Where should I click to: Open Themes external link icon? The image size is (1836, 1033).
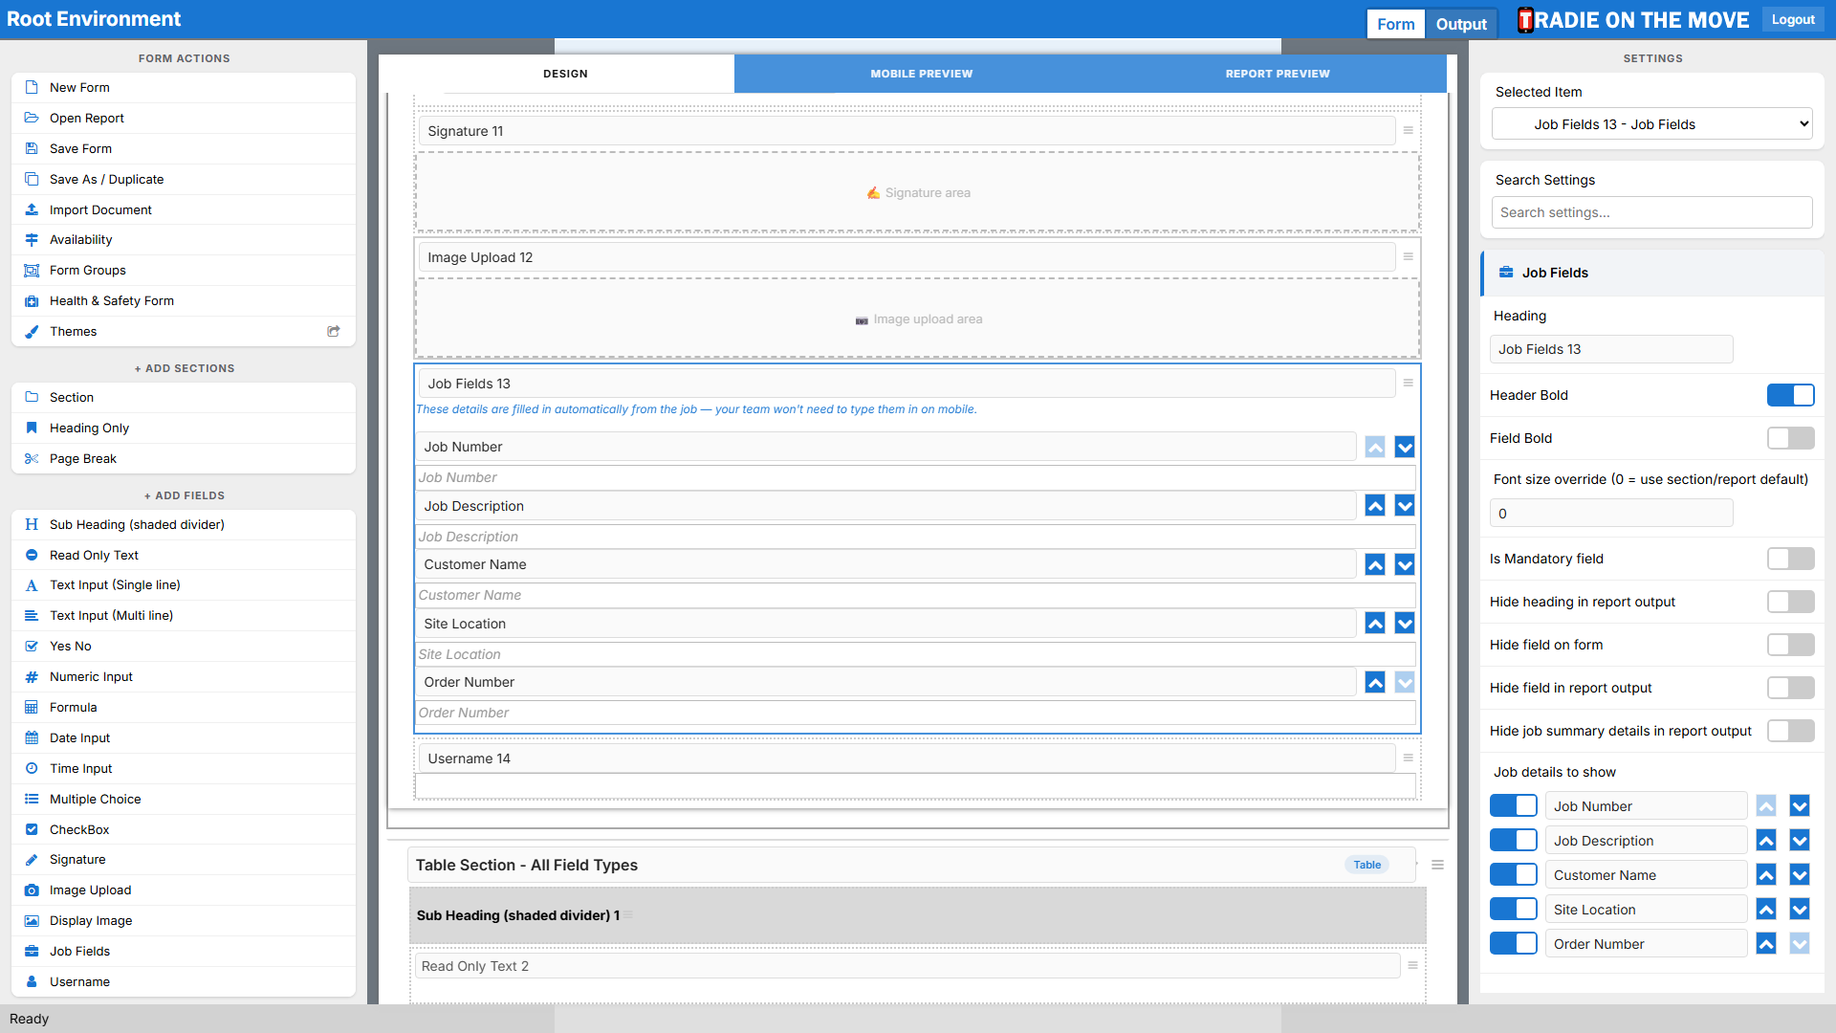[x=334, y=332]
